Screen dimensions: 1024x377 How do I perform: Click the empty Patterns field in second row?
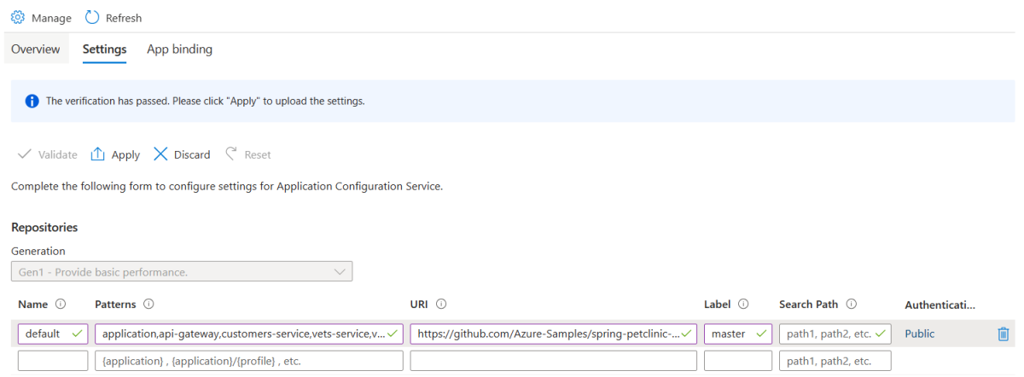click(248, 361)
